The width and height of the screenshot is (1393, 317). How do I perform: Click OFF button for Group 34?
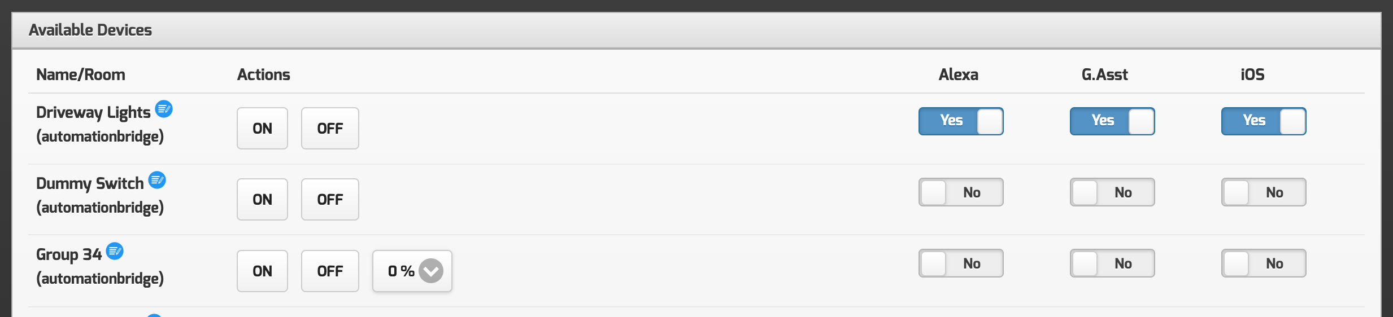[330, 271]
